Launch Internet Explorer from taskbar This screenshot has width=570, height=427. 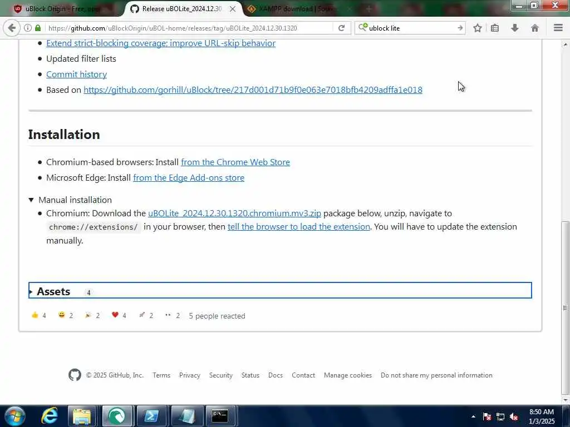[x=49, y=416]
